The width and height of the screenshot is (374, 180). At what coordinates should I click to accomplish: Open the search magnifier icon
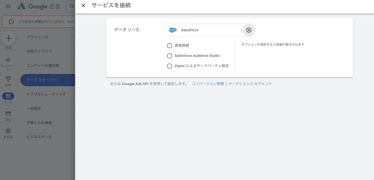(x=72, y=7)
